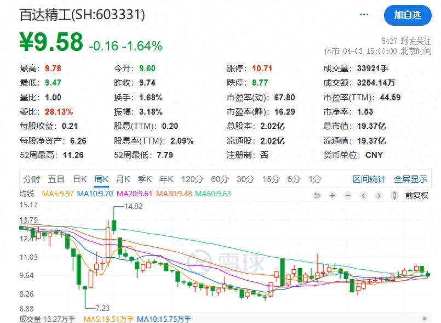Open the 区间统计 link

pos(369,179)
